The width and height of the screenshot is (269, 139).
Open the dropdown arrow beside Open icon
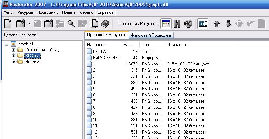(29, 23)
